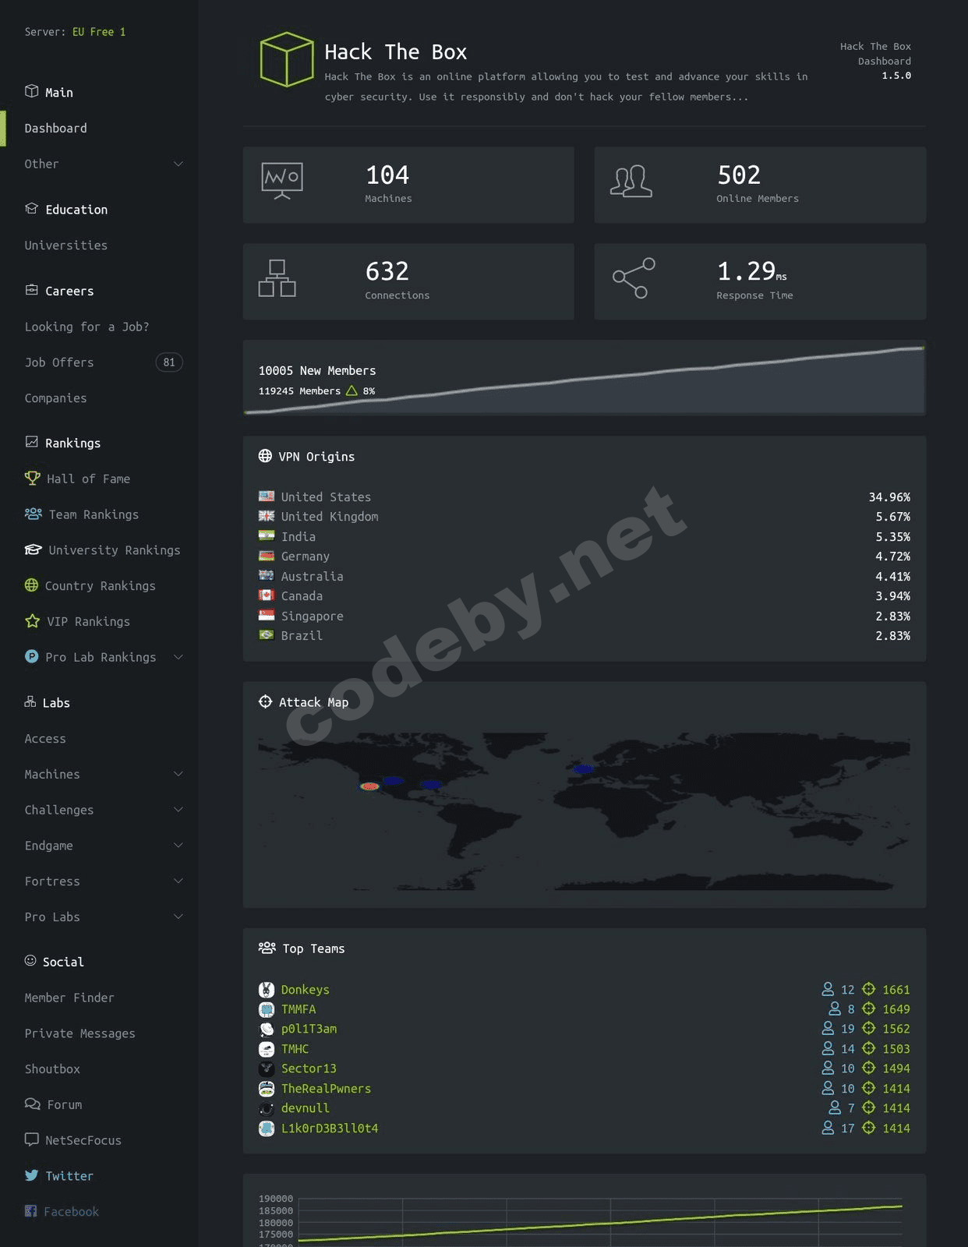The image size is (968, 1247).
Task: Click the Machines presentation board icon
Action: pos(282,181)
